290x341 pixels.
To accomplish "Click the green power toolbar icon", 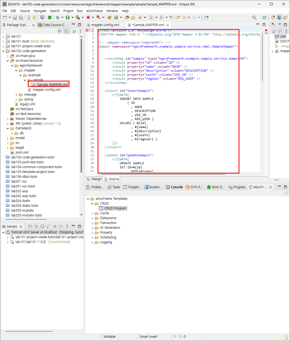I will coord(50,17).
